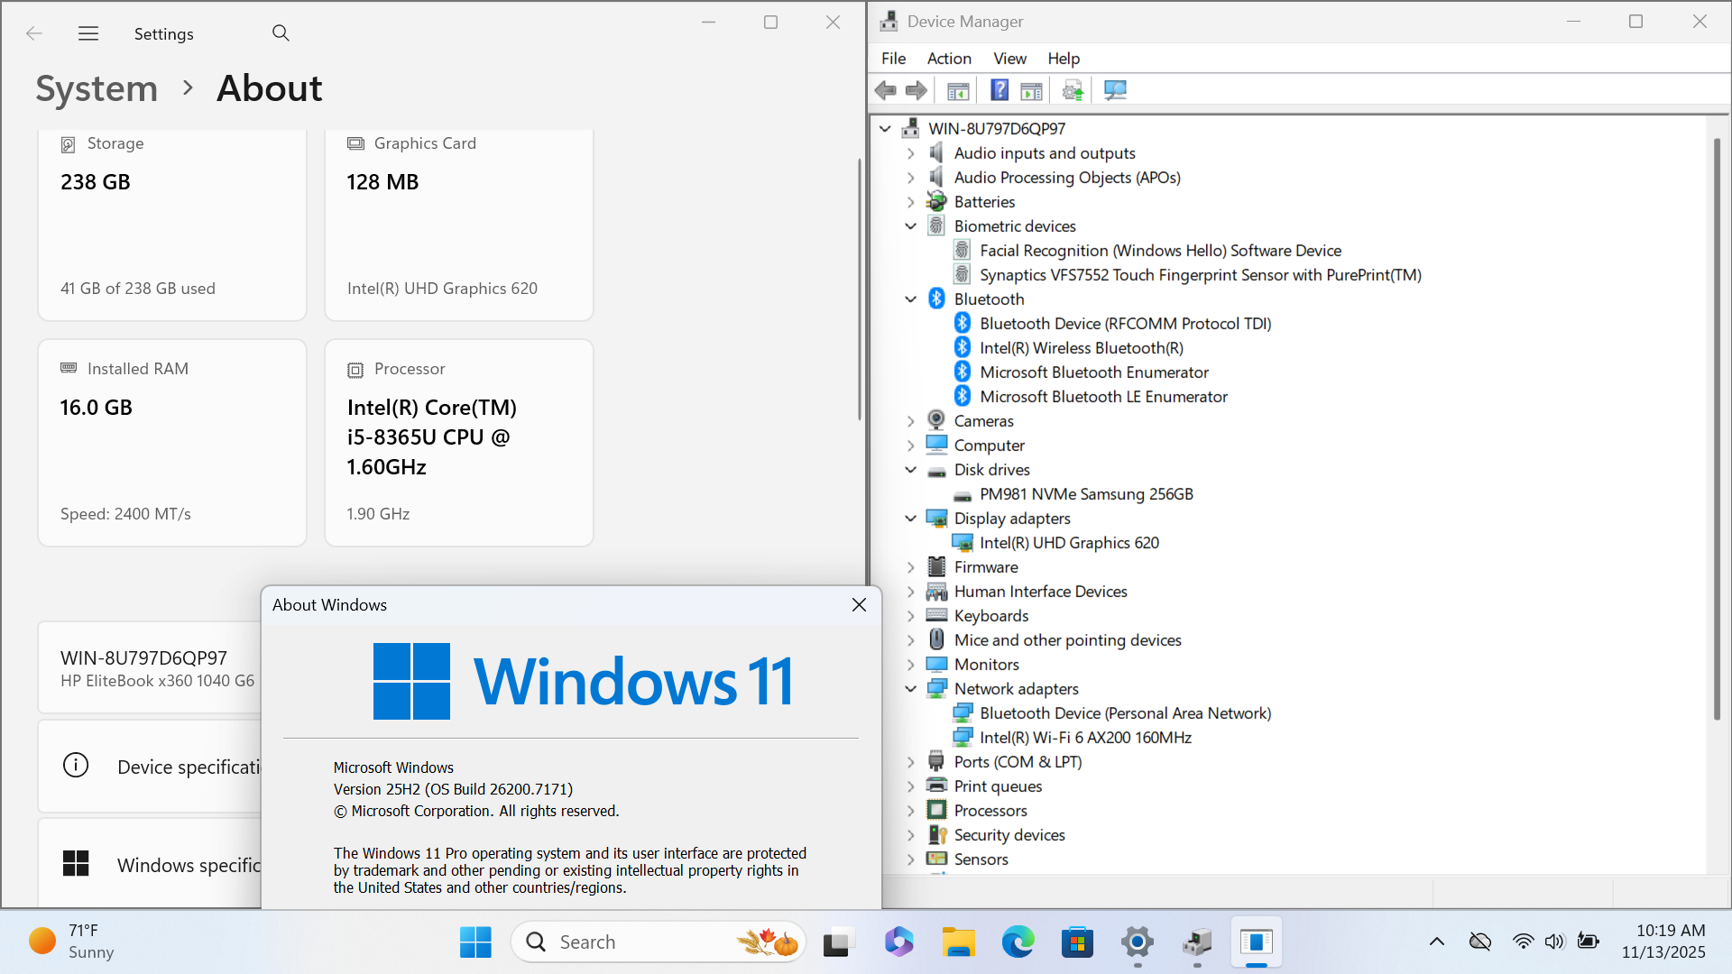The image size is (1732, 974).
Task: Open Microsoft Edge from the taskbar
Action: click(1018, 942)
